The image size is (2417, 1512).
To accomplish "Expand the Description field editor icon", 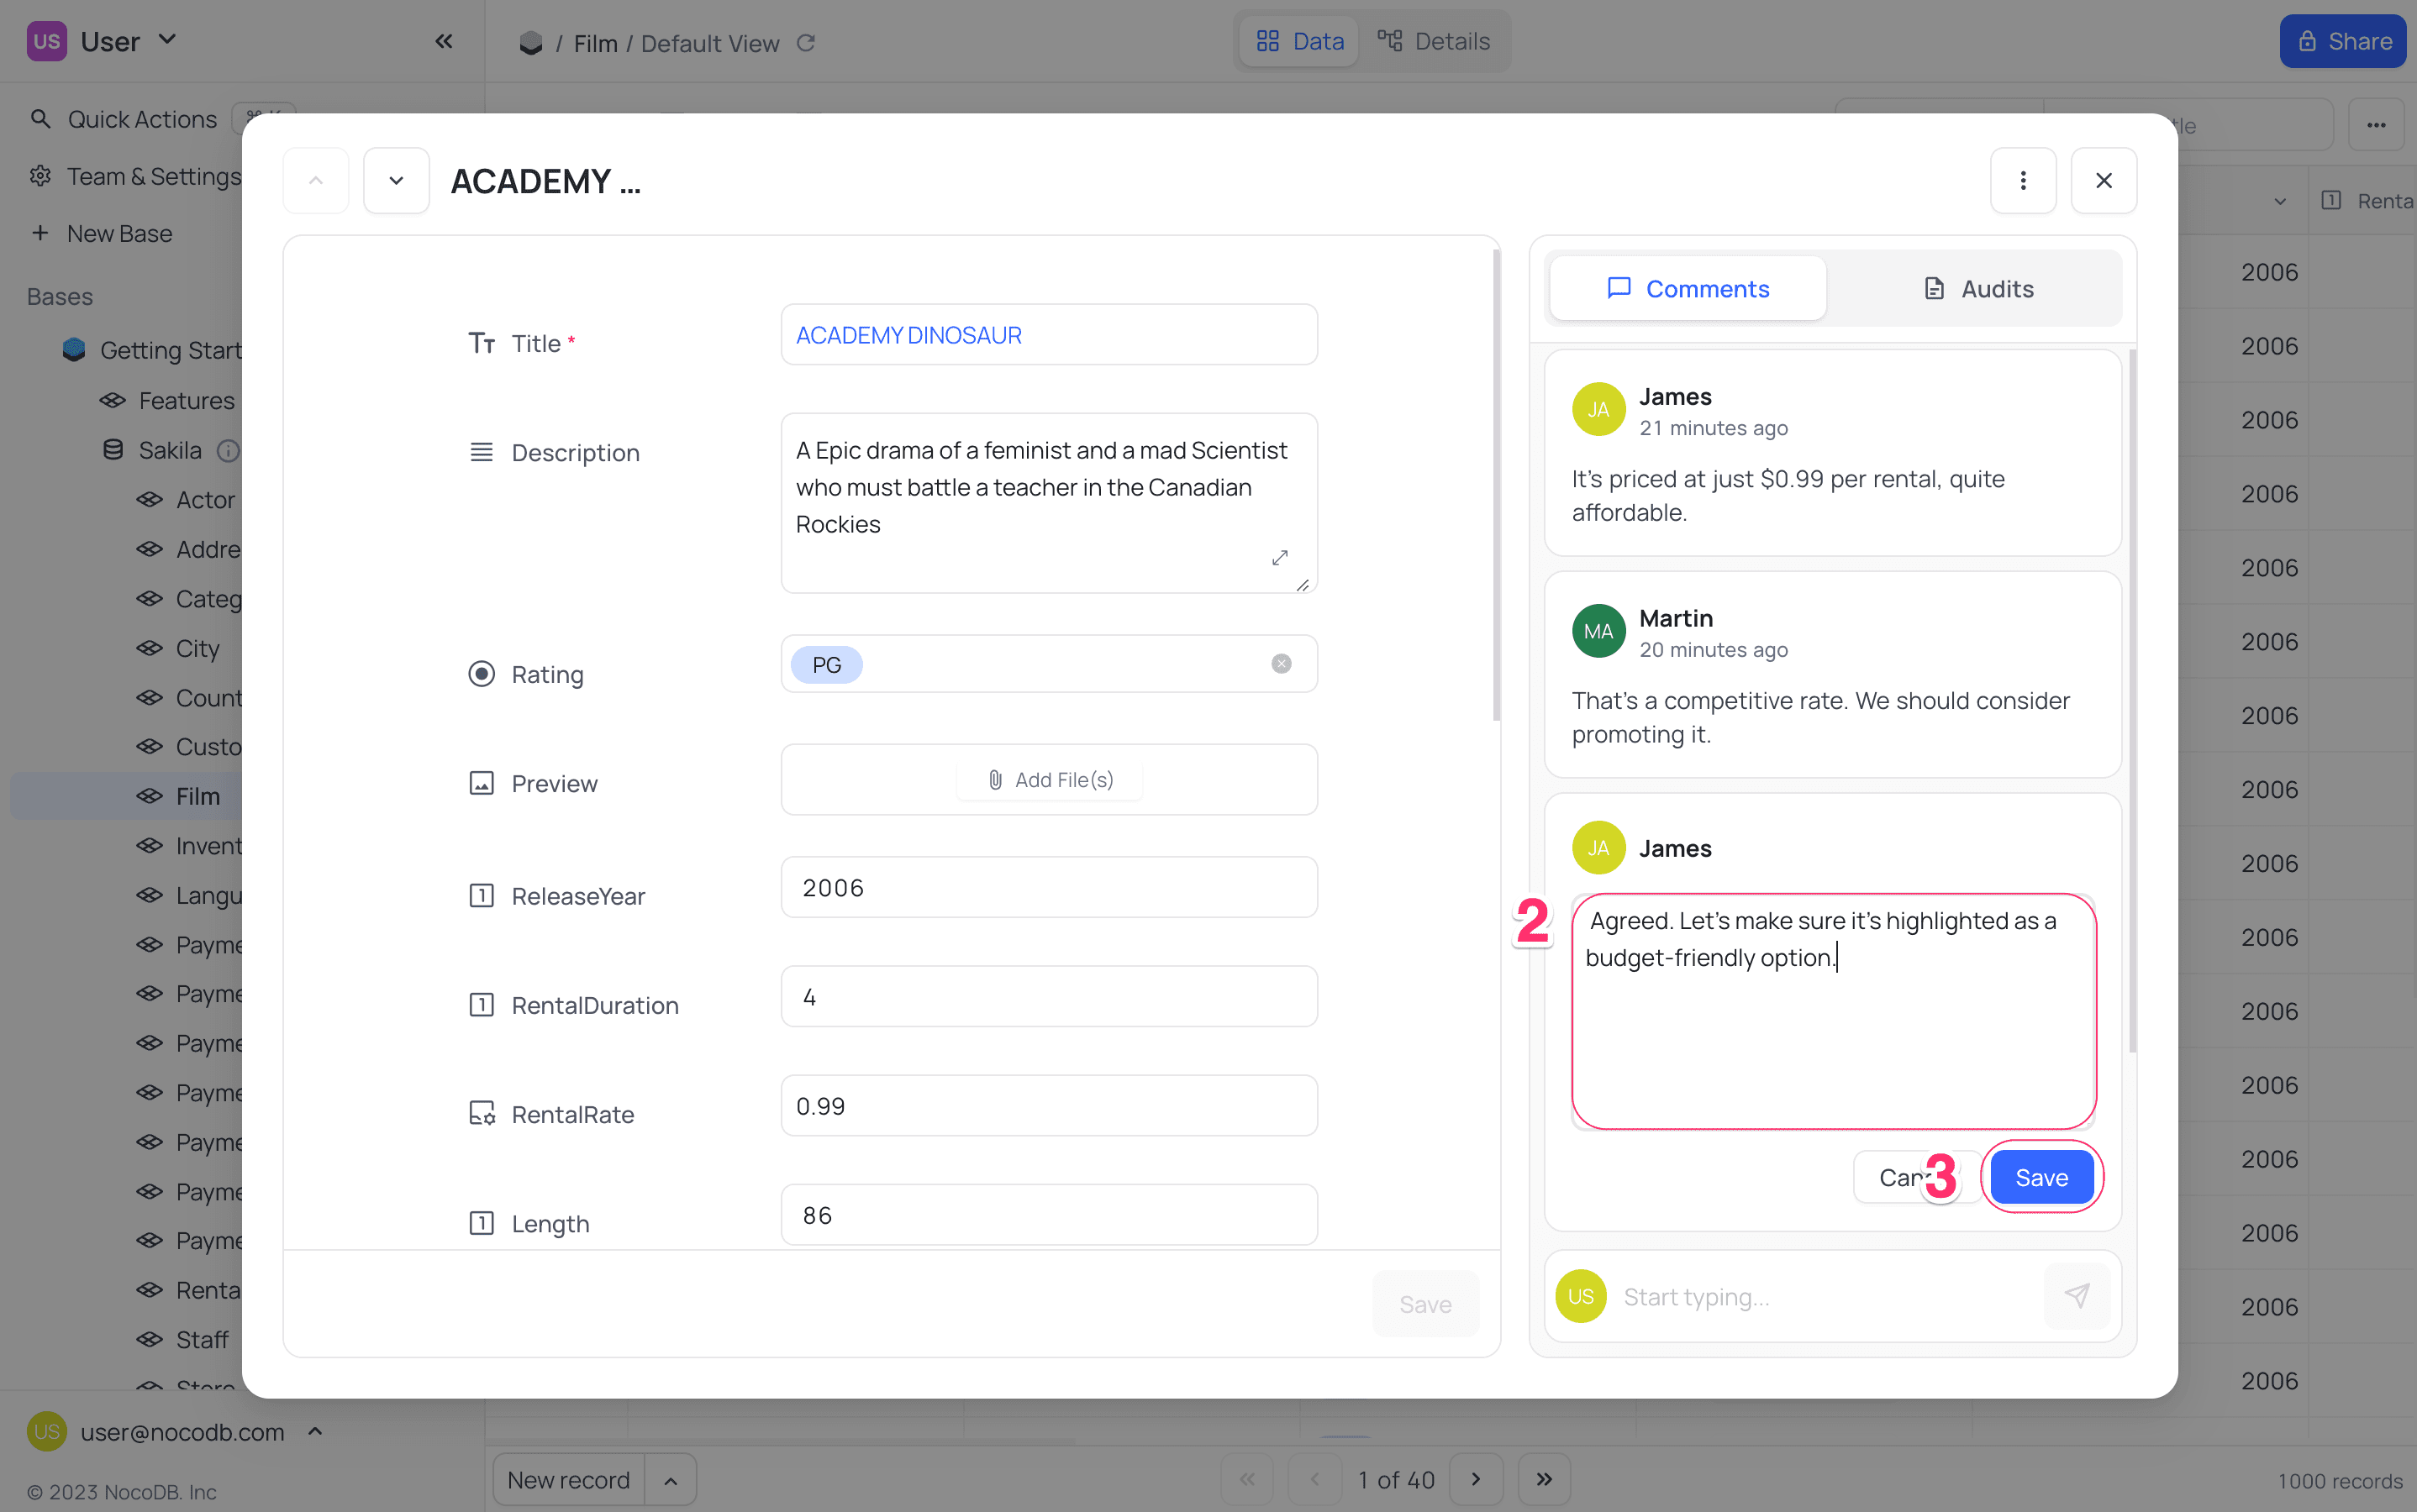I will (1280, 558).
